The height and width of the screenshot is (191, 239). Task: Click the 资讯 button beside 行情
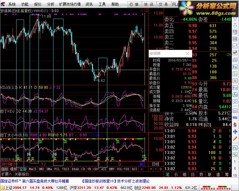tap(149, 5)
